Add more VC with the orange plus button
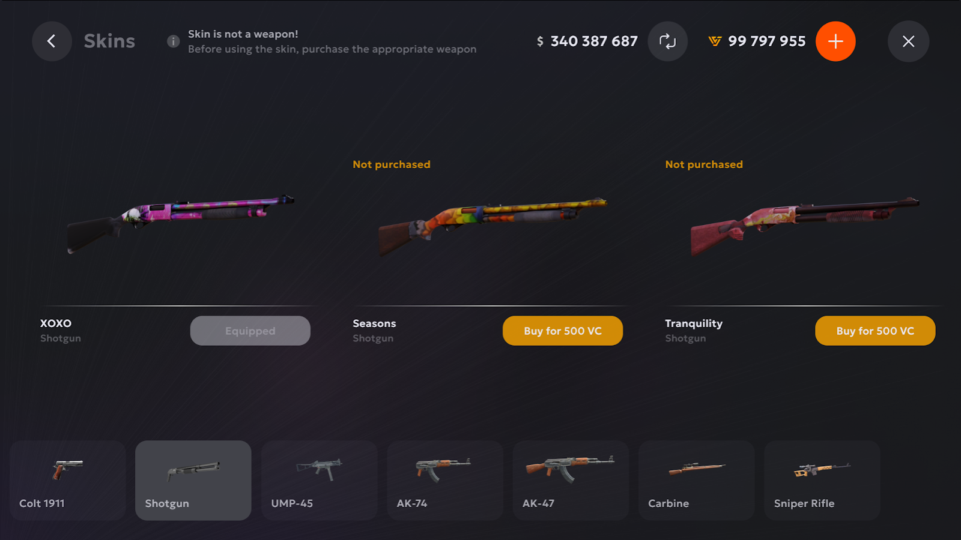The image size is (961, 540). click(835, 41)
